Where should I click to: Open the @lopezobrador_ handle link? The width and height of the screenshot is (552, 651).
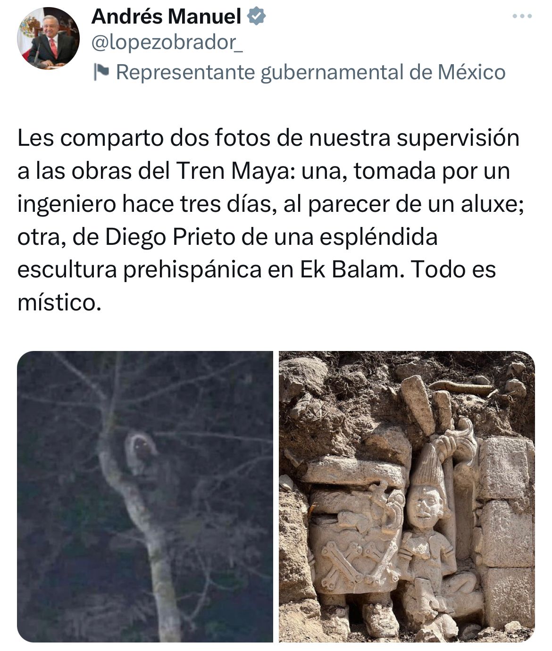coord(167,43)
